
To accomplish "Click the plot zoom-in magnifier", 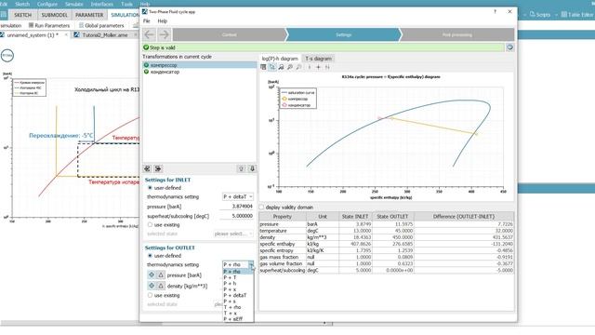I will (x=290, y=67).
